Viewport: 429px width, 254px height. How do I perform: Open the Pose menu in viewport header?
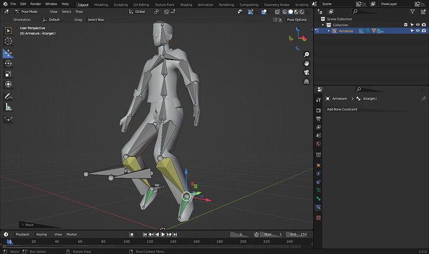pyautogui.click(x=79, y=12)
